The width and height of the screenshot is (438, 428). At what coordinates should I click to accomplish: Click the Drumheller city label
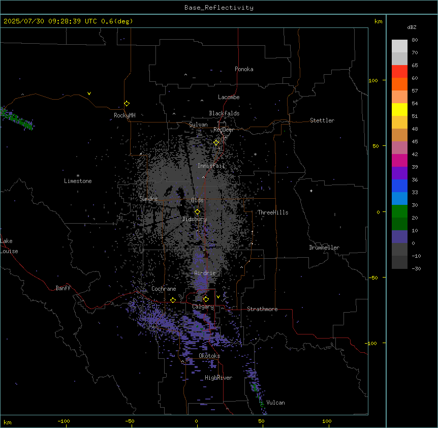click(x=324, y=248)
